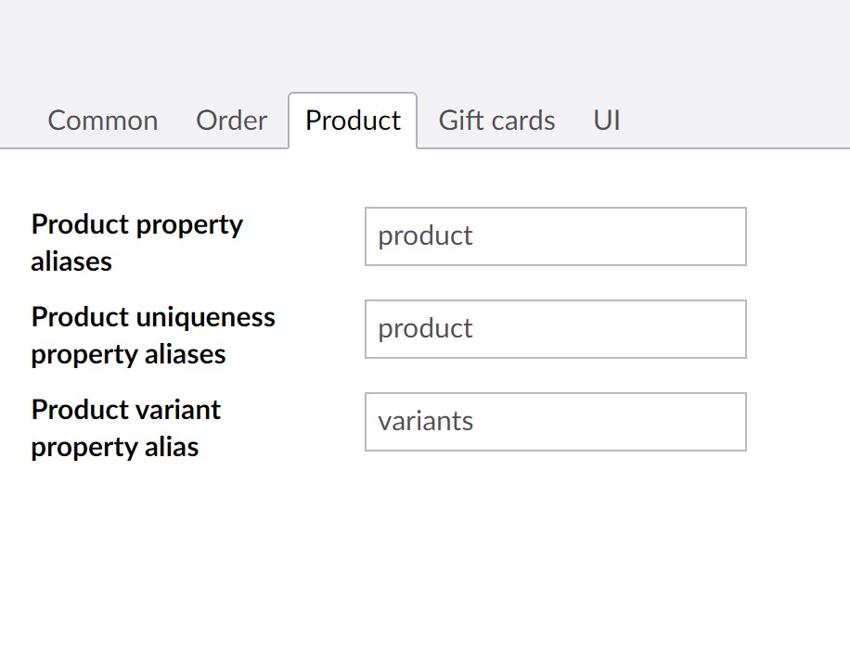
Task: Open the Order tab
Action: (231, 121)
